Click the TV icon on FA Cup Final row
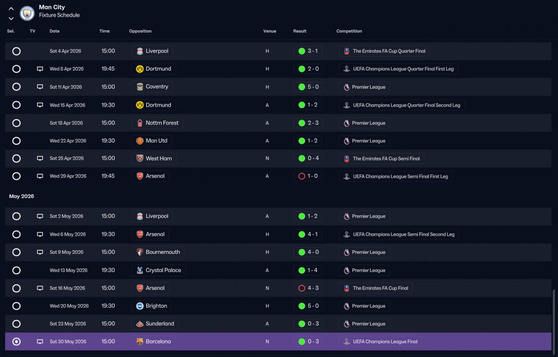This screenshot has width=558, height=357. click(40, 288)
